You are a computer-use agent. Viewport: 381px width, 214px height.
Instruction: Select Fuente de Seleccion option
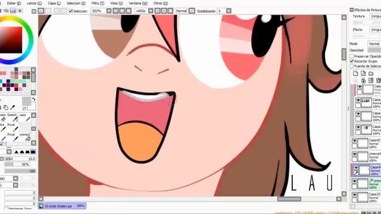tap(351, 66)
